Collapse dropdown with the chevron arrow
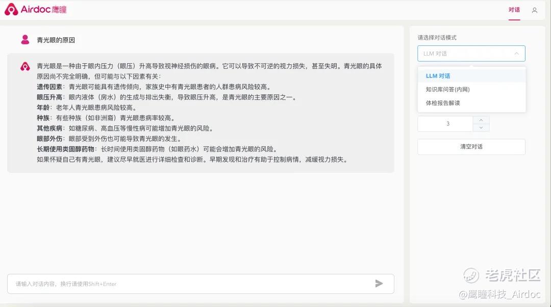551x307 pixels. click(516, 54)
